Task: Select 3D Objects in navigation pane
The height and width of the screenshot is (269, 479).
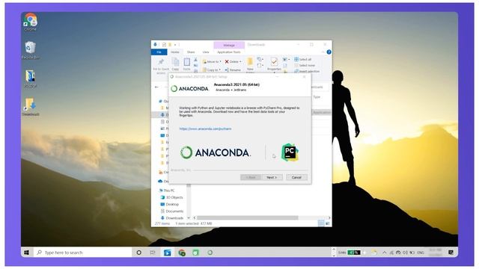Action: [171, 197]
